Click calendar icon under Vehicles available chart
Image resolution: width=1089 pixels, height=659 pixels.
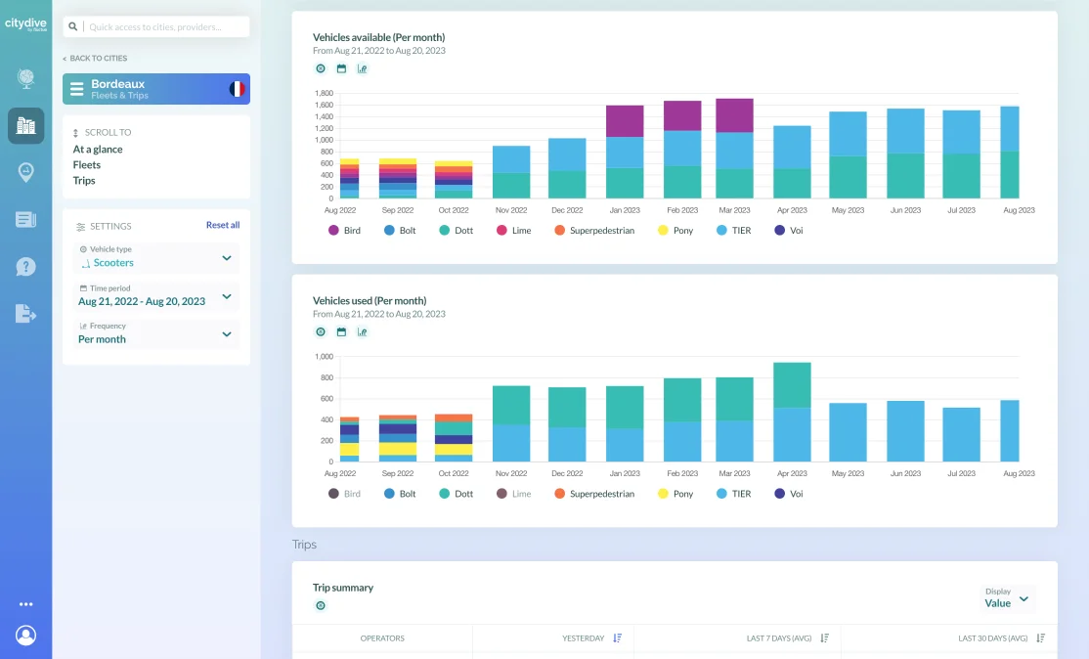[341, 69]
